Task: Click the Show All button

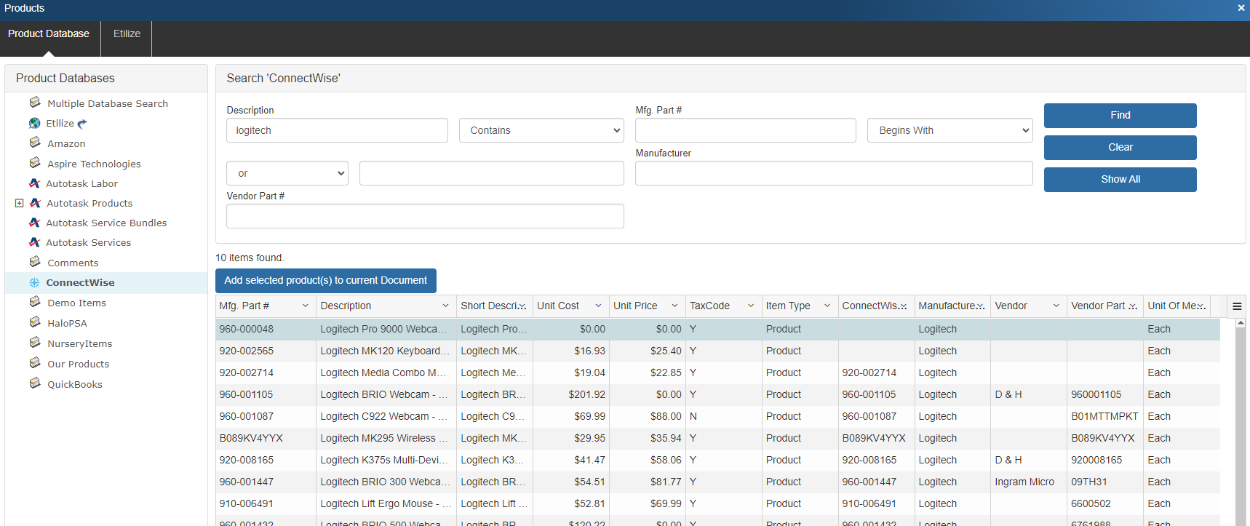Action: pos(1120,179)
